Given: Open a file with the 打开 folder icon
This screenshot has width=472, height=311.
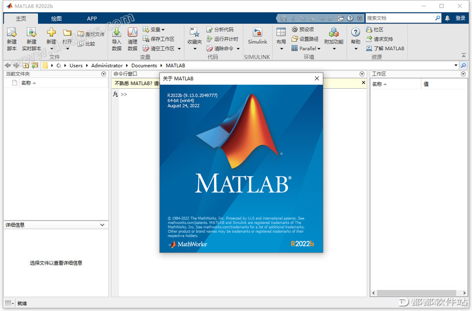Looking at the screenshot, I should (x=67, y=32).
